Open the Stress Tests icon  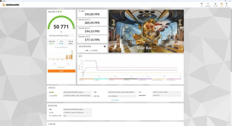coord(215,4)
